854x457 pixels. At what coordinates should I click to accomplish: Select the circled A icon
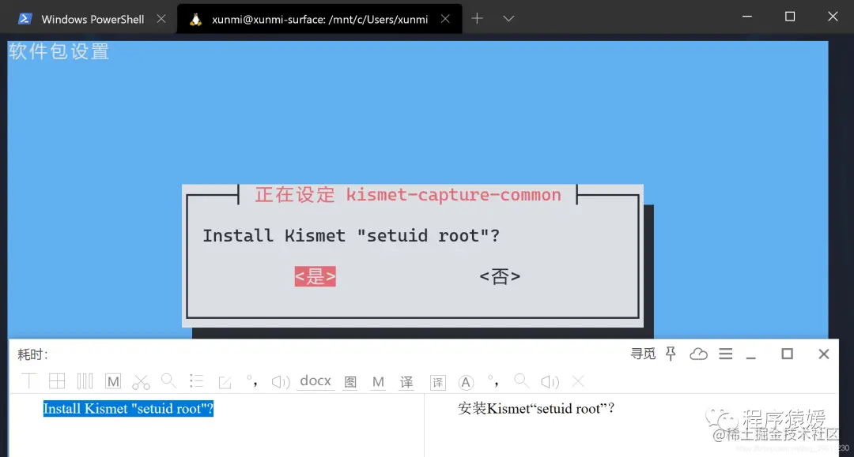tap(466, 381)
